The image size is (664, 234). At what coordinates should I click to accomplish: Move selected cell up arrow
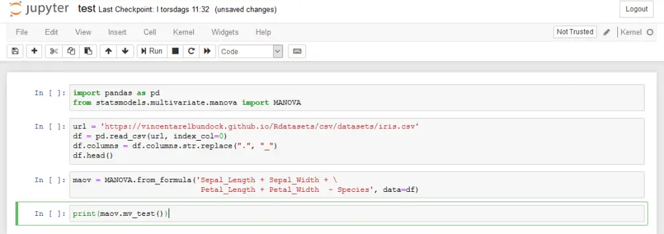pos(108,51)
